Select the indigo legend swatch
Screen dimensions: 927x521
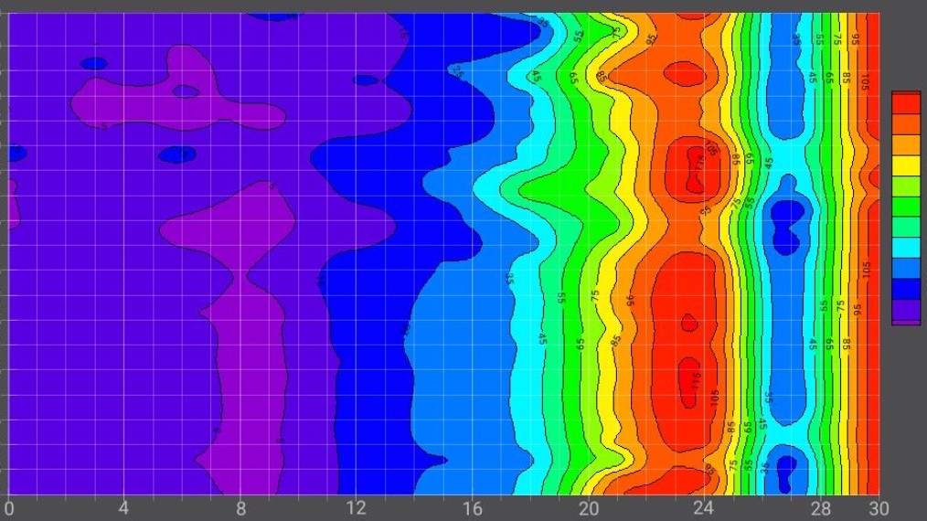906,310
